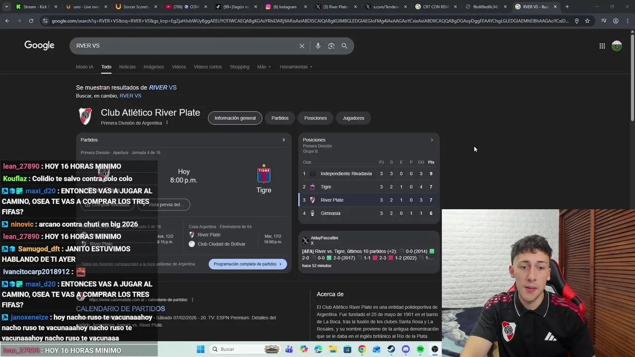The height and width of the screenshot is (357, 635).
Task: Select Tigre row in standings table
Action: pos(369,187)
